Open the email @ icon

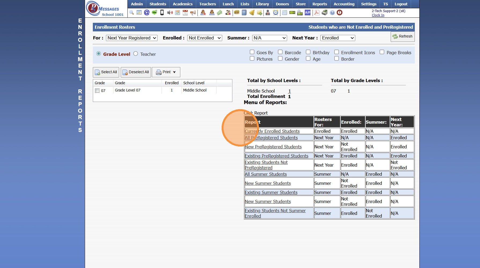[x=147, y=13]
